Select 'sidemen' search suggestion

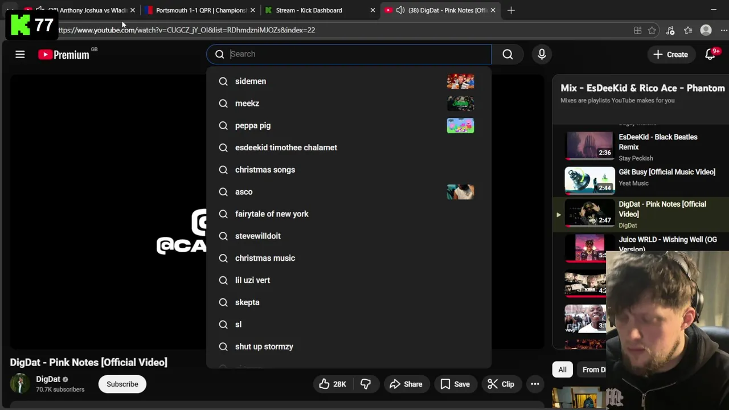pyautogui.click(x=349, y=81)
